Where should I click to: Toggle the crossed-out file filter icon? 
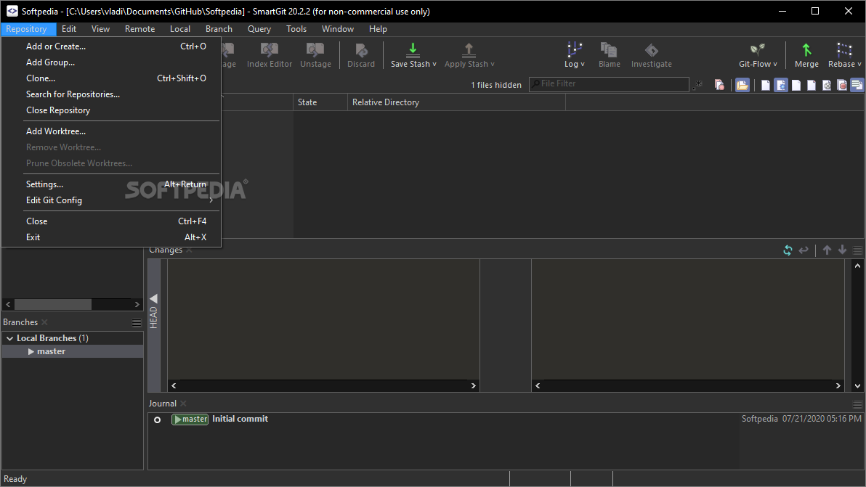coord(827,85)
